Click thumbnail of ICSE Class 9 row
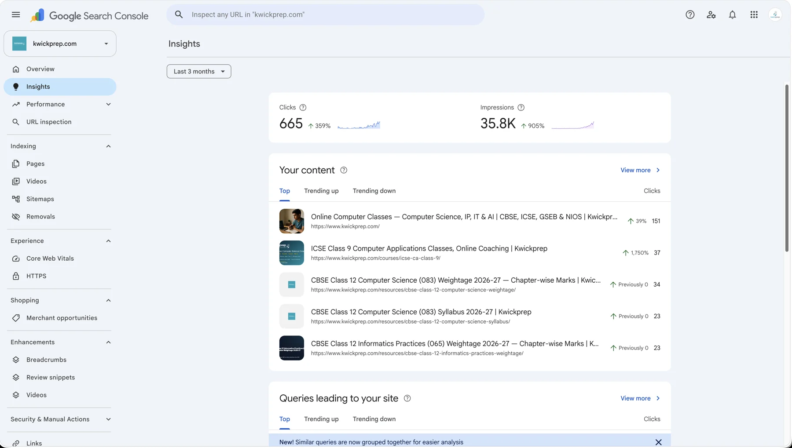792x448 pixels. 292,253
